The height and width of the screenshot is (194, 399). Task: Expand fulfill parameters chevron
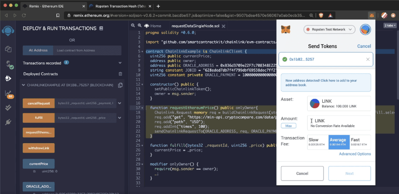tap(119, 118)
